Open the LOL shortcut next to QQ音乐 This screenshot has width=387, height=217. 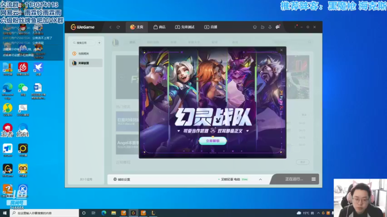coord(23,110)
